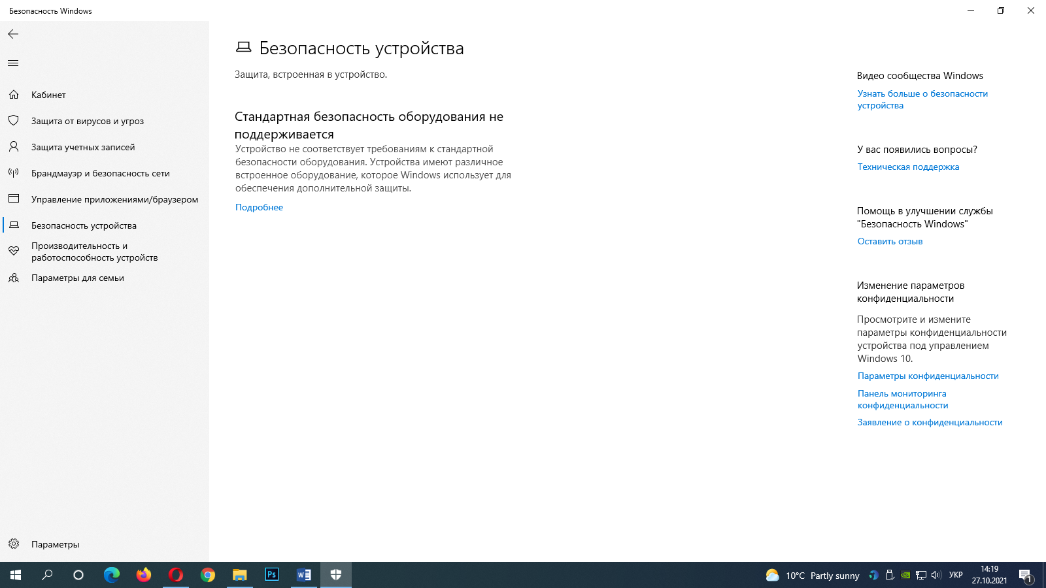Open clock showing 14:19 27.10.2021
The width and height of the screenshot is (1046, 588).
click(x=989, y=575)
